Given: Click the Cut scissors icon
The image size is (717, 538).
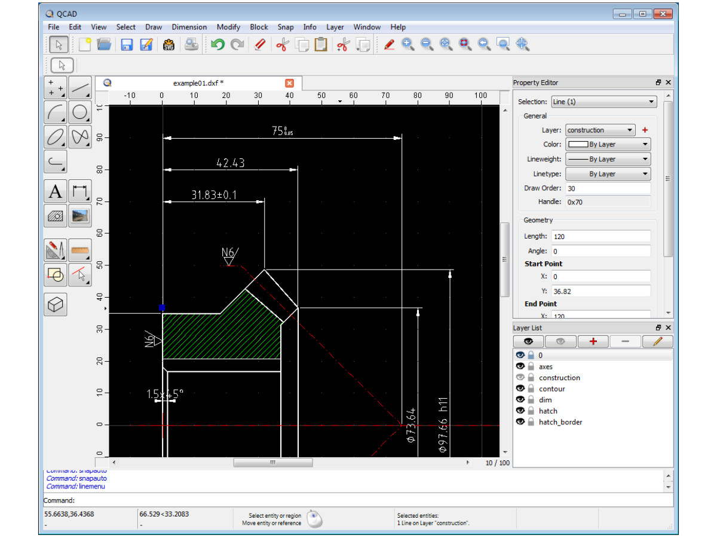Looking at the screenshot, I should click(x=282, y=44).
